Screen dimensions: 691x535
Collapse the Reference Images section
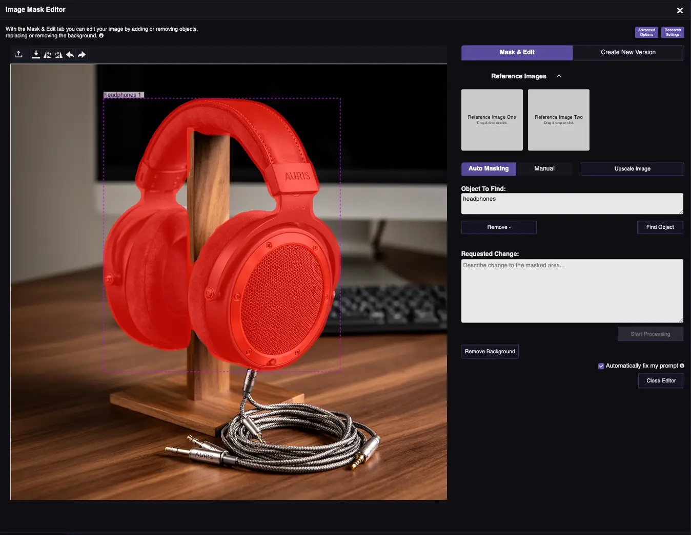coord(559,76)
